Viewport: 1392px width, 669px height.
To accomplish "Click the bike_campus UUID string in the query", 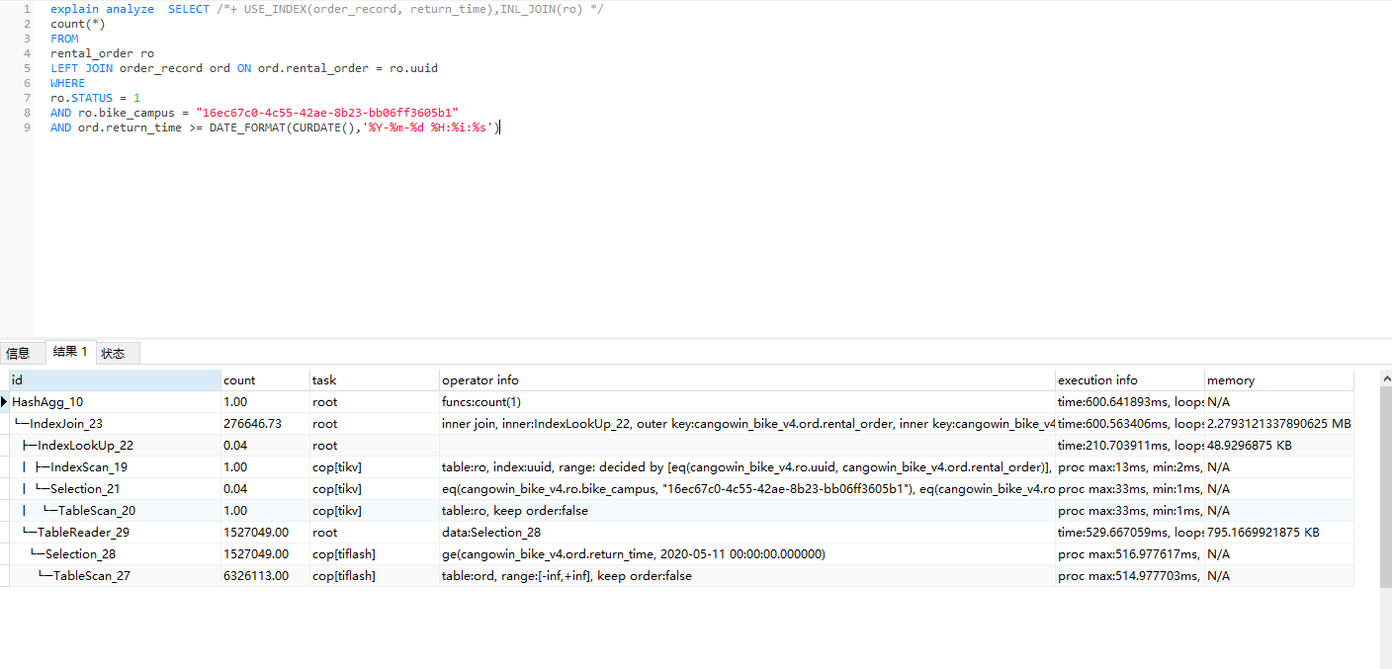I will (327, 113).
